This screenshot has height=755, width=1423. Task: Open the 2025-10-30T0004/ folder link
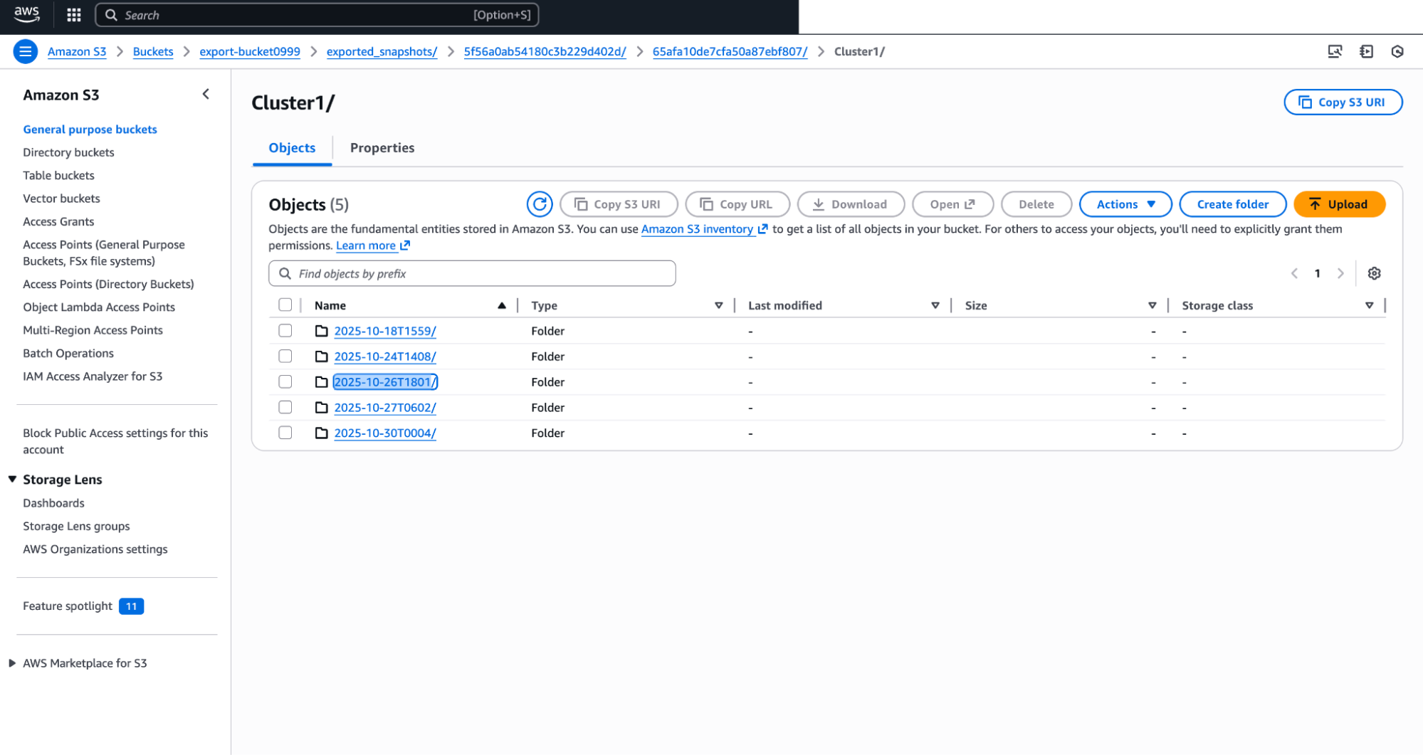(385, 433)
